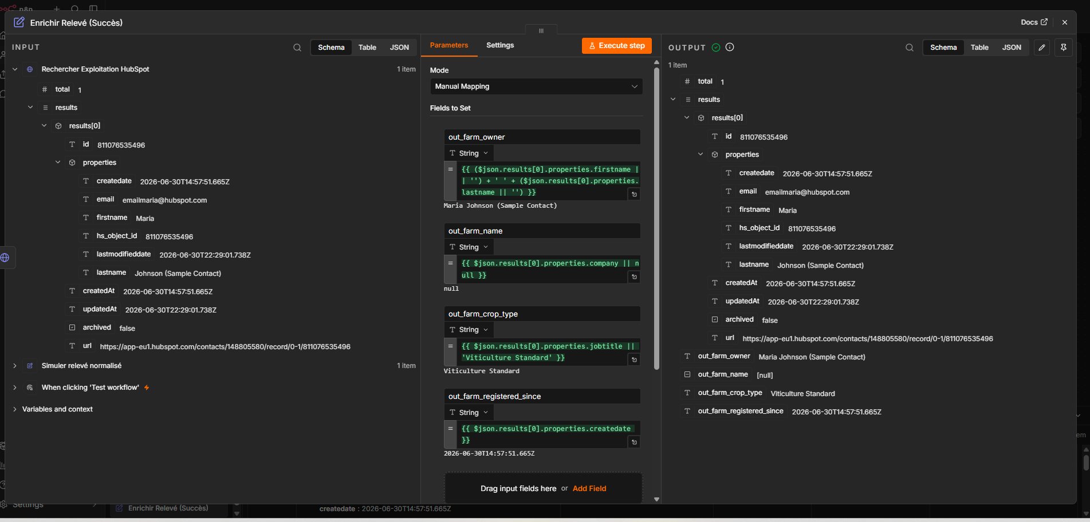
Task: Click the panel drag handle at top center
Action: click(541, 31)
